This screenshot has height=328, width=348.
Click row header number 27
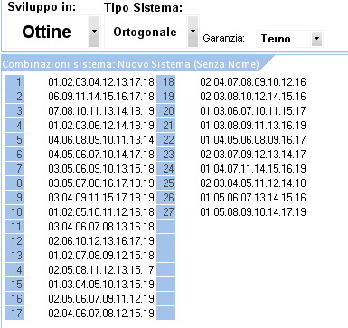(x=166, y=212)
